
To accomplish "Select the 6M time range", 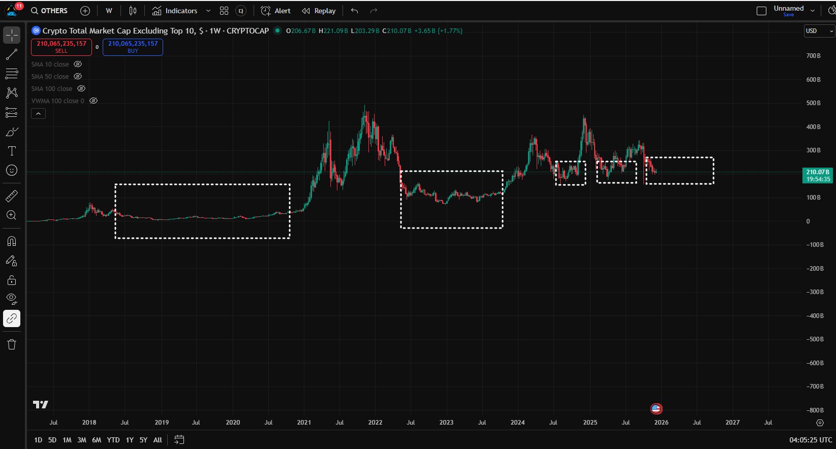I will pyautogui.click(x=97, y=440).
